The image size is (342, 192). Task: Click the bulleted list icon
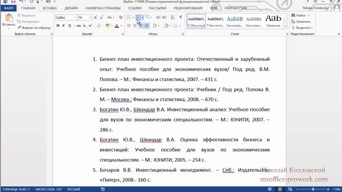129,18
